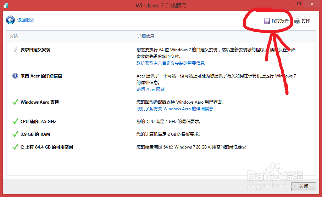Minimize the upgrade advisor window
Screen dimensions: 322x197
coord(289,5)
